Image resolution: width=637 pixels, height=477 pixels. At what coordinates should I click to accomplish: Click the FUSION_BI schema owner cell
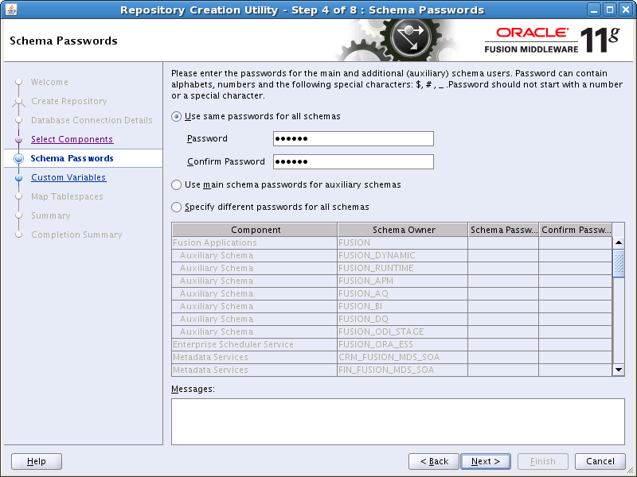point(403,306)
